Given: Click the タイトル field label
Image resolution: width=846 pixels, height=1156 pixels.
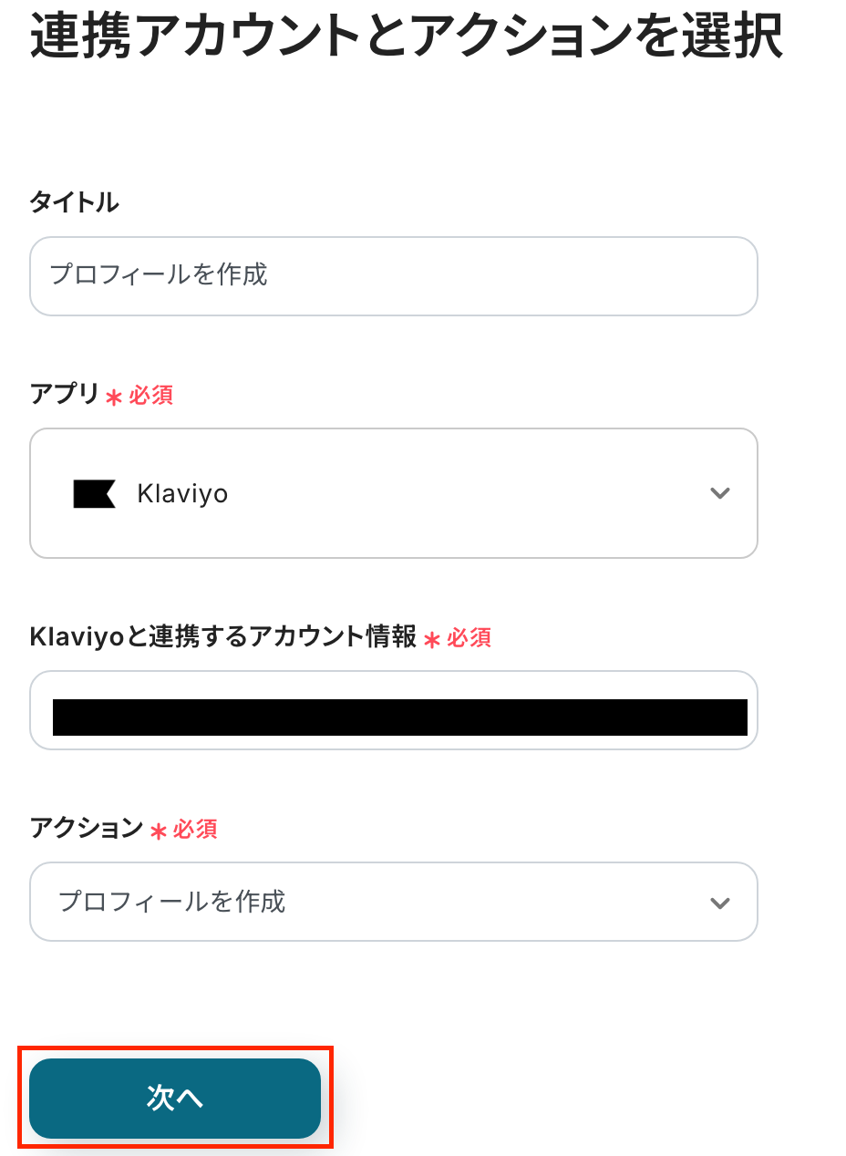Looking at the screenshot, I should pyautogui.click(x=74, y=202).
